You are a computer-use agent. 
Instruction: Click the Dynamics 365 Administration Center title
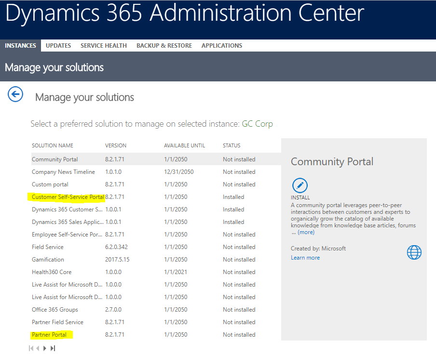tap(185, 13)
